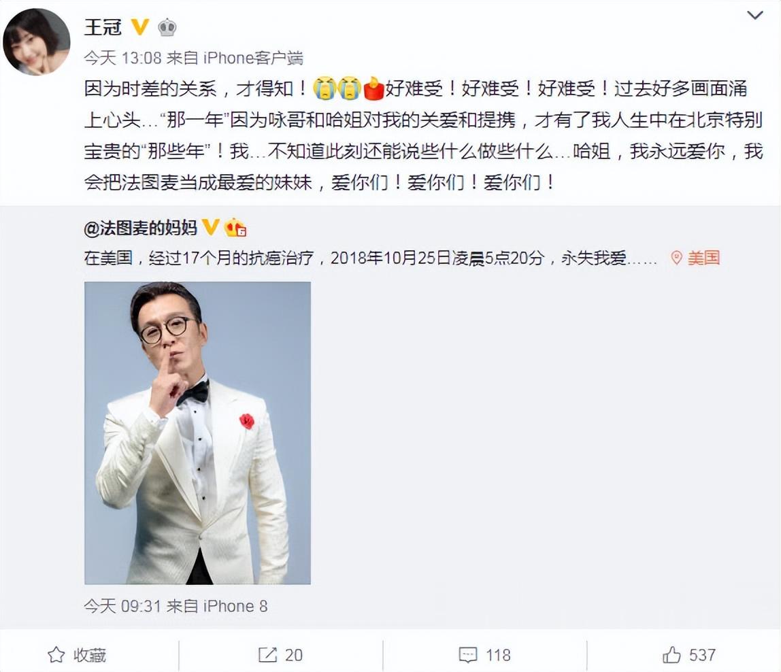Open the post options chevron menu
Screen dimensions: 781x672
click(755, 16)
